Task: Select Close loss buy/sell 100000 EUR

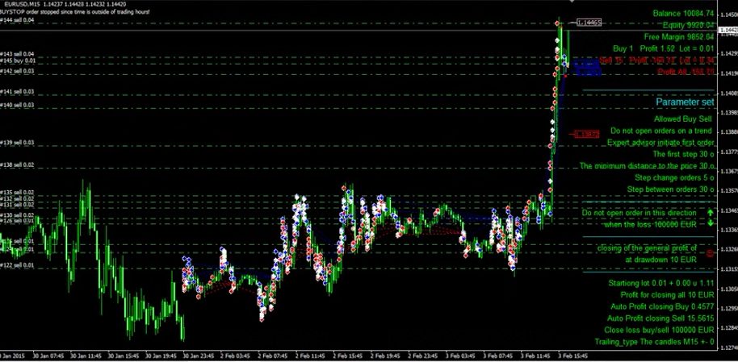Action: pos(659,330)
